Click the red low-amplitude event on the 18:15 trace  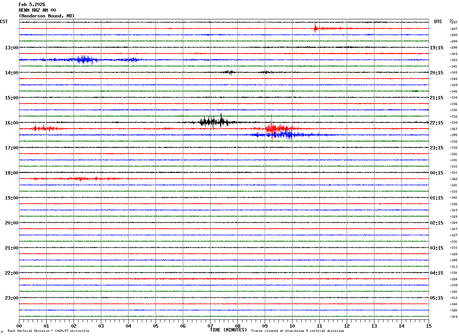point(80,178)
